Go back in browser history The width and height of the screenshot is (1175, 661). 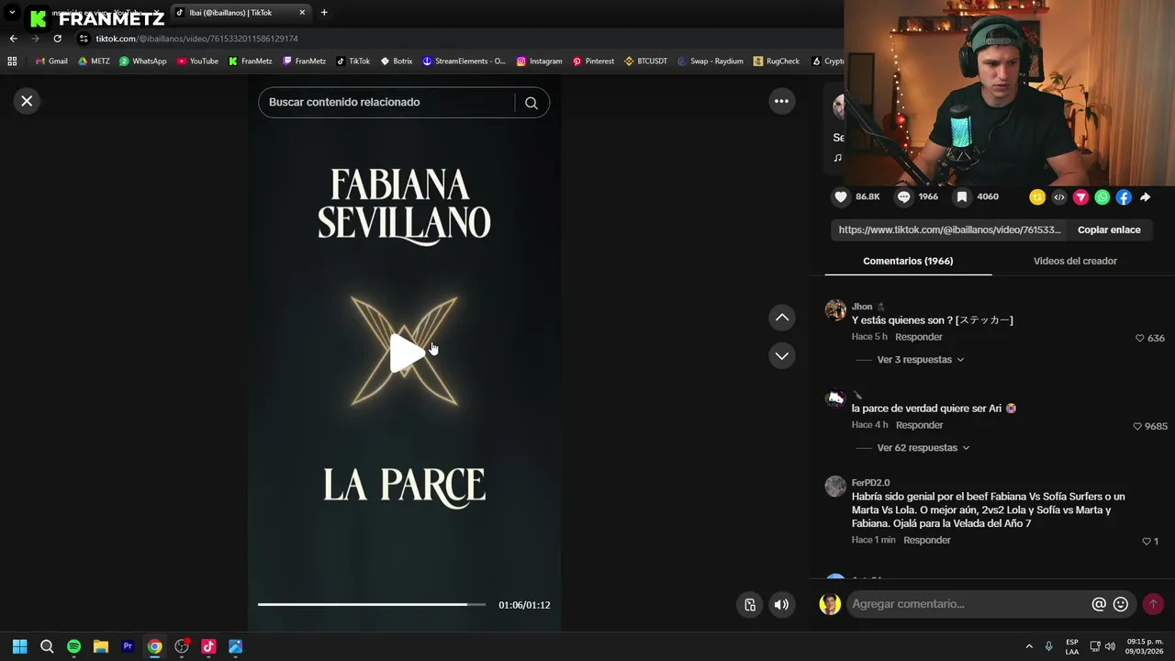pyautogui.click(x=13, y=39)
